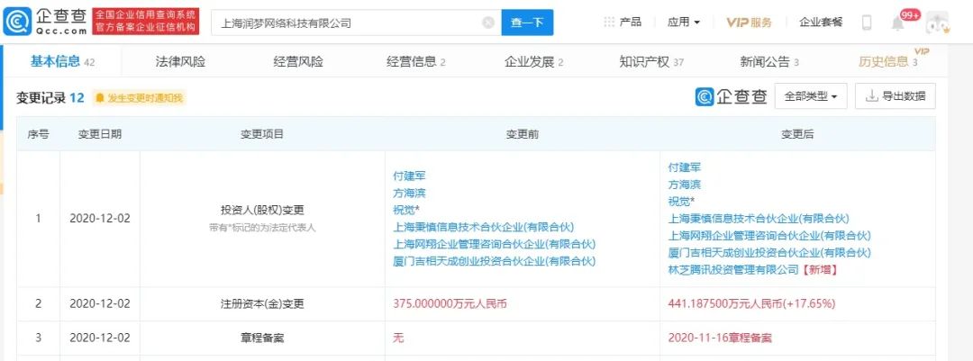Viewport: 973px width, 361px height.
Task: Select 441.187500万元人民币(+17.65%) value
Action: click(751, 304)
